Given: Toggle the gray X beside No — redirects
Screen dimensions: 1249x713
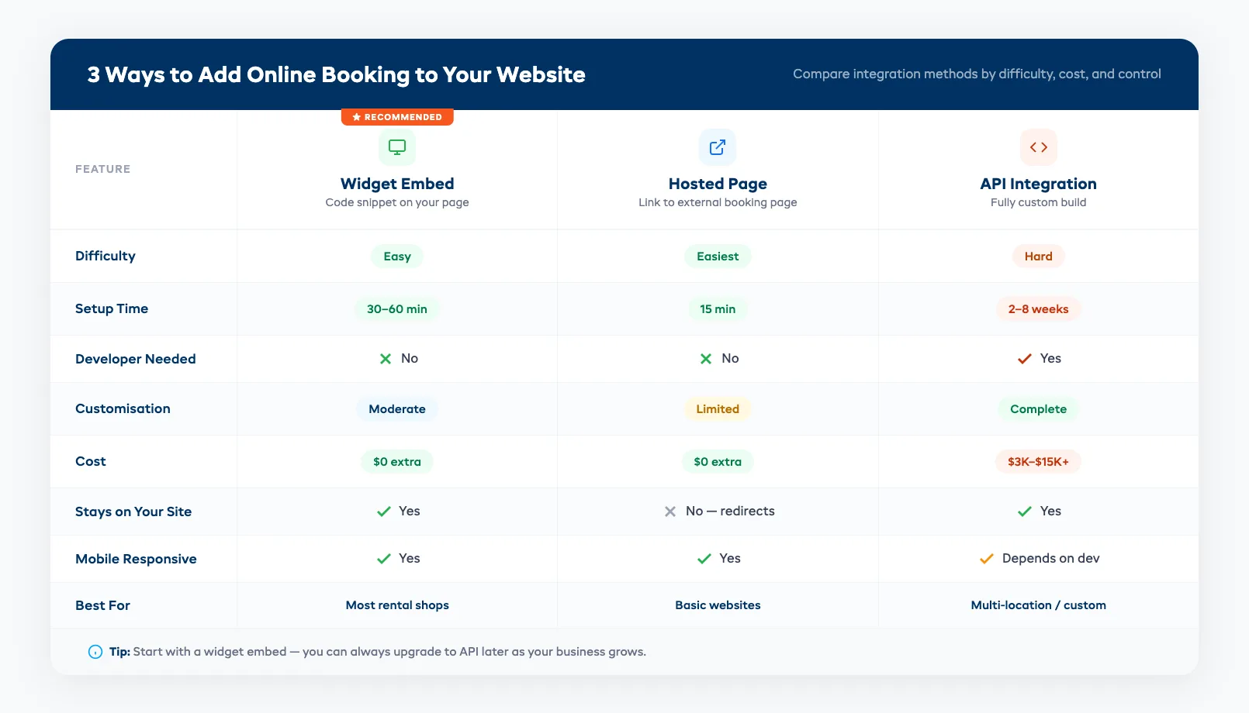Looking at the screenshot, I should [x=670, y=511].
